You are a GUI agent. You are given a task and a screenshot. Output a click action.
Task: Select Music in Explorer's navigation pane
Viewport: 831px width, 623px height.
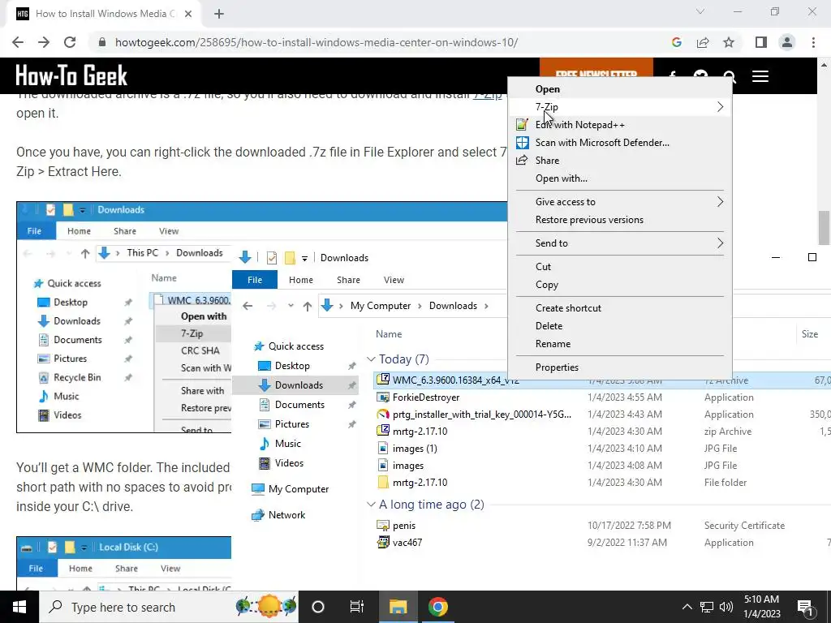point(288,444)
